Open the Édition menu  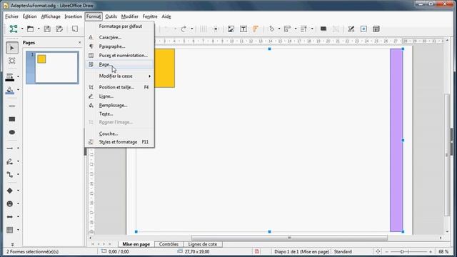[x=30, y=16]
